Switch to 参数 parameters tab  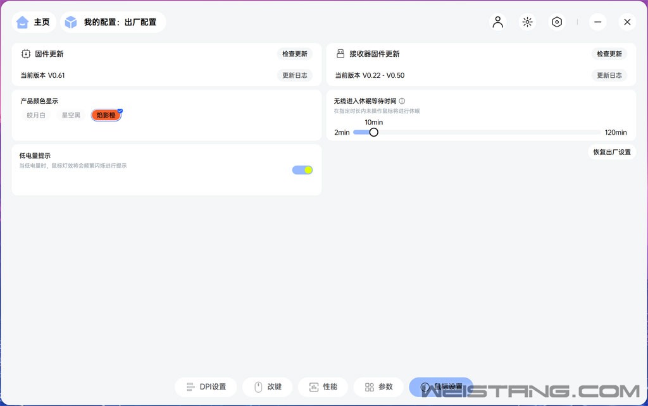(378, 387)
